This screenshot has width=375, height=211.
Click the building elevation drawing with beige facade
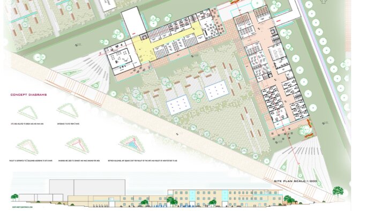pyautogui.click(x=175, y=198)
